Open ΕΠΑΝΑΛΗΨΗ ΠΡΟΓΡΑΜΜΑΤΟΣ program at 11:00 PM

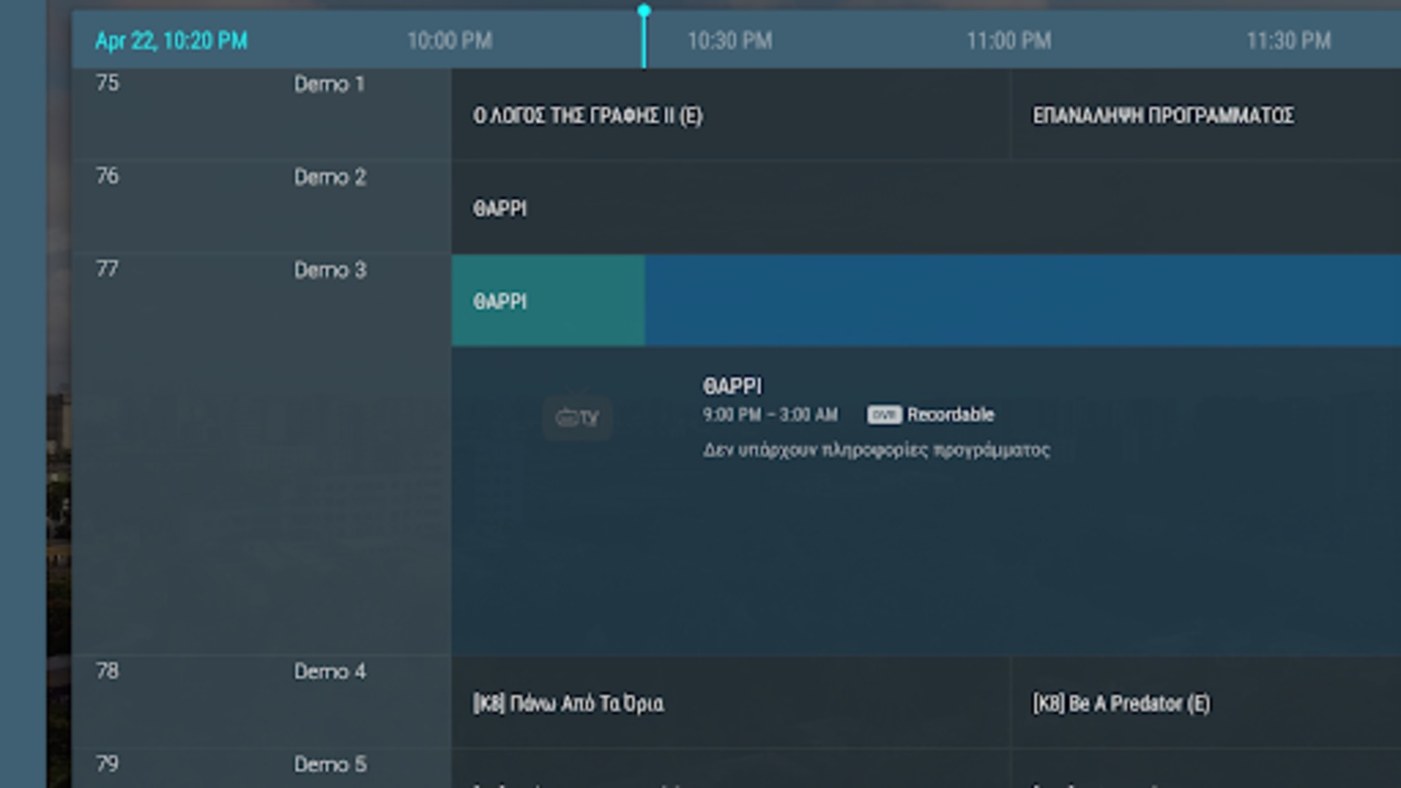(x=1206, y=115)
